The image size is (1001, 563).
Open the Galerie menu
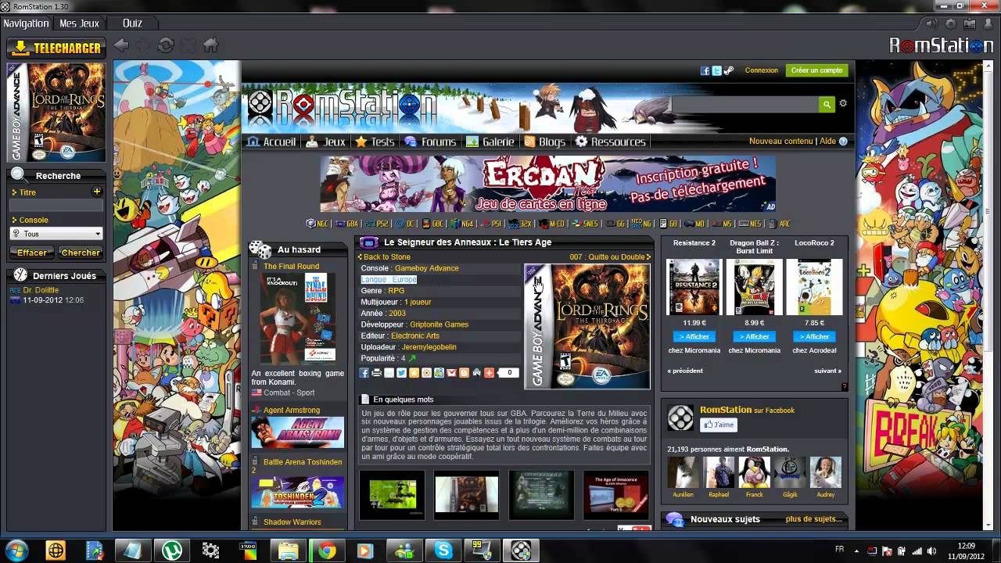(490, 142)
